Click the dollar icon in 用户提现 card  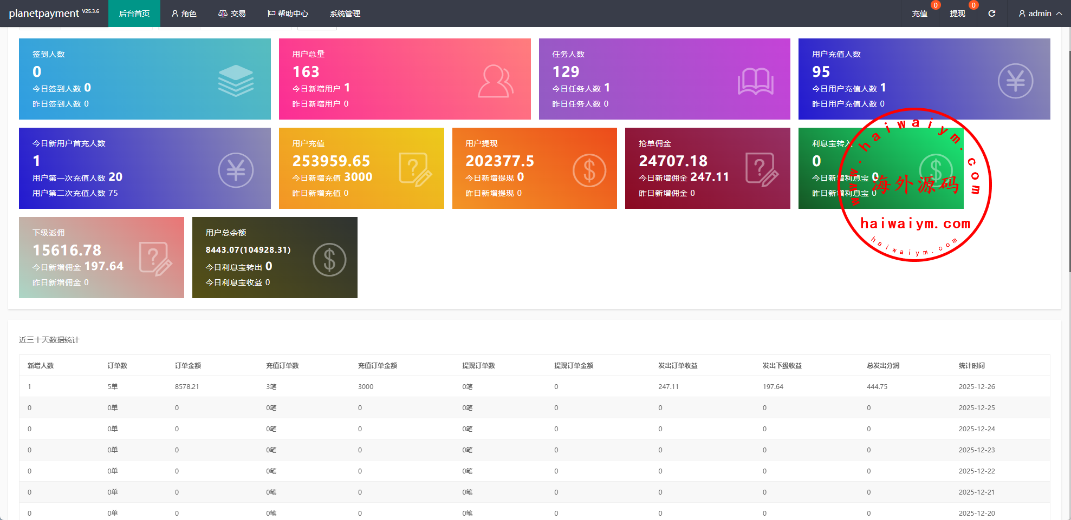589,170
